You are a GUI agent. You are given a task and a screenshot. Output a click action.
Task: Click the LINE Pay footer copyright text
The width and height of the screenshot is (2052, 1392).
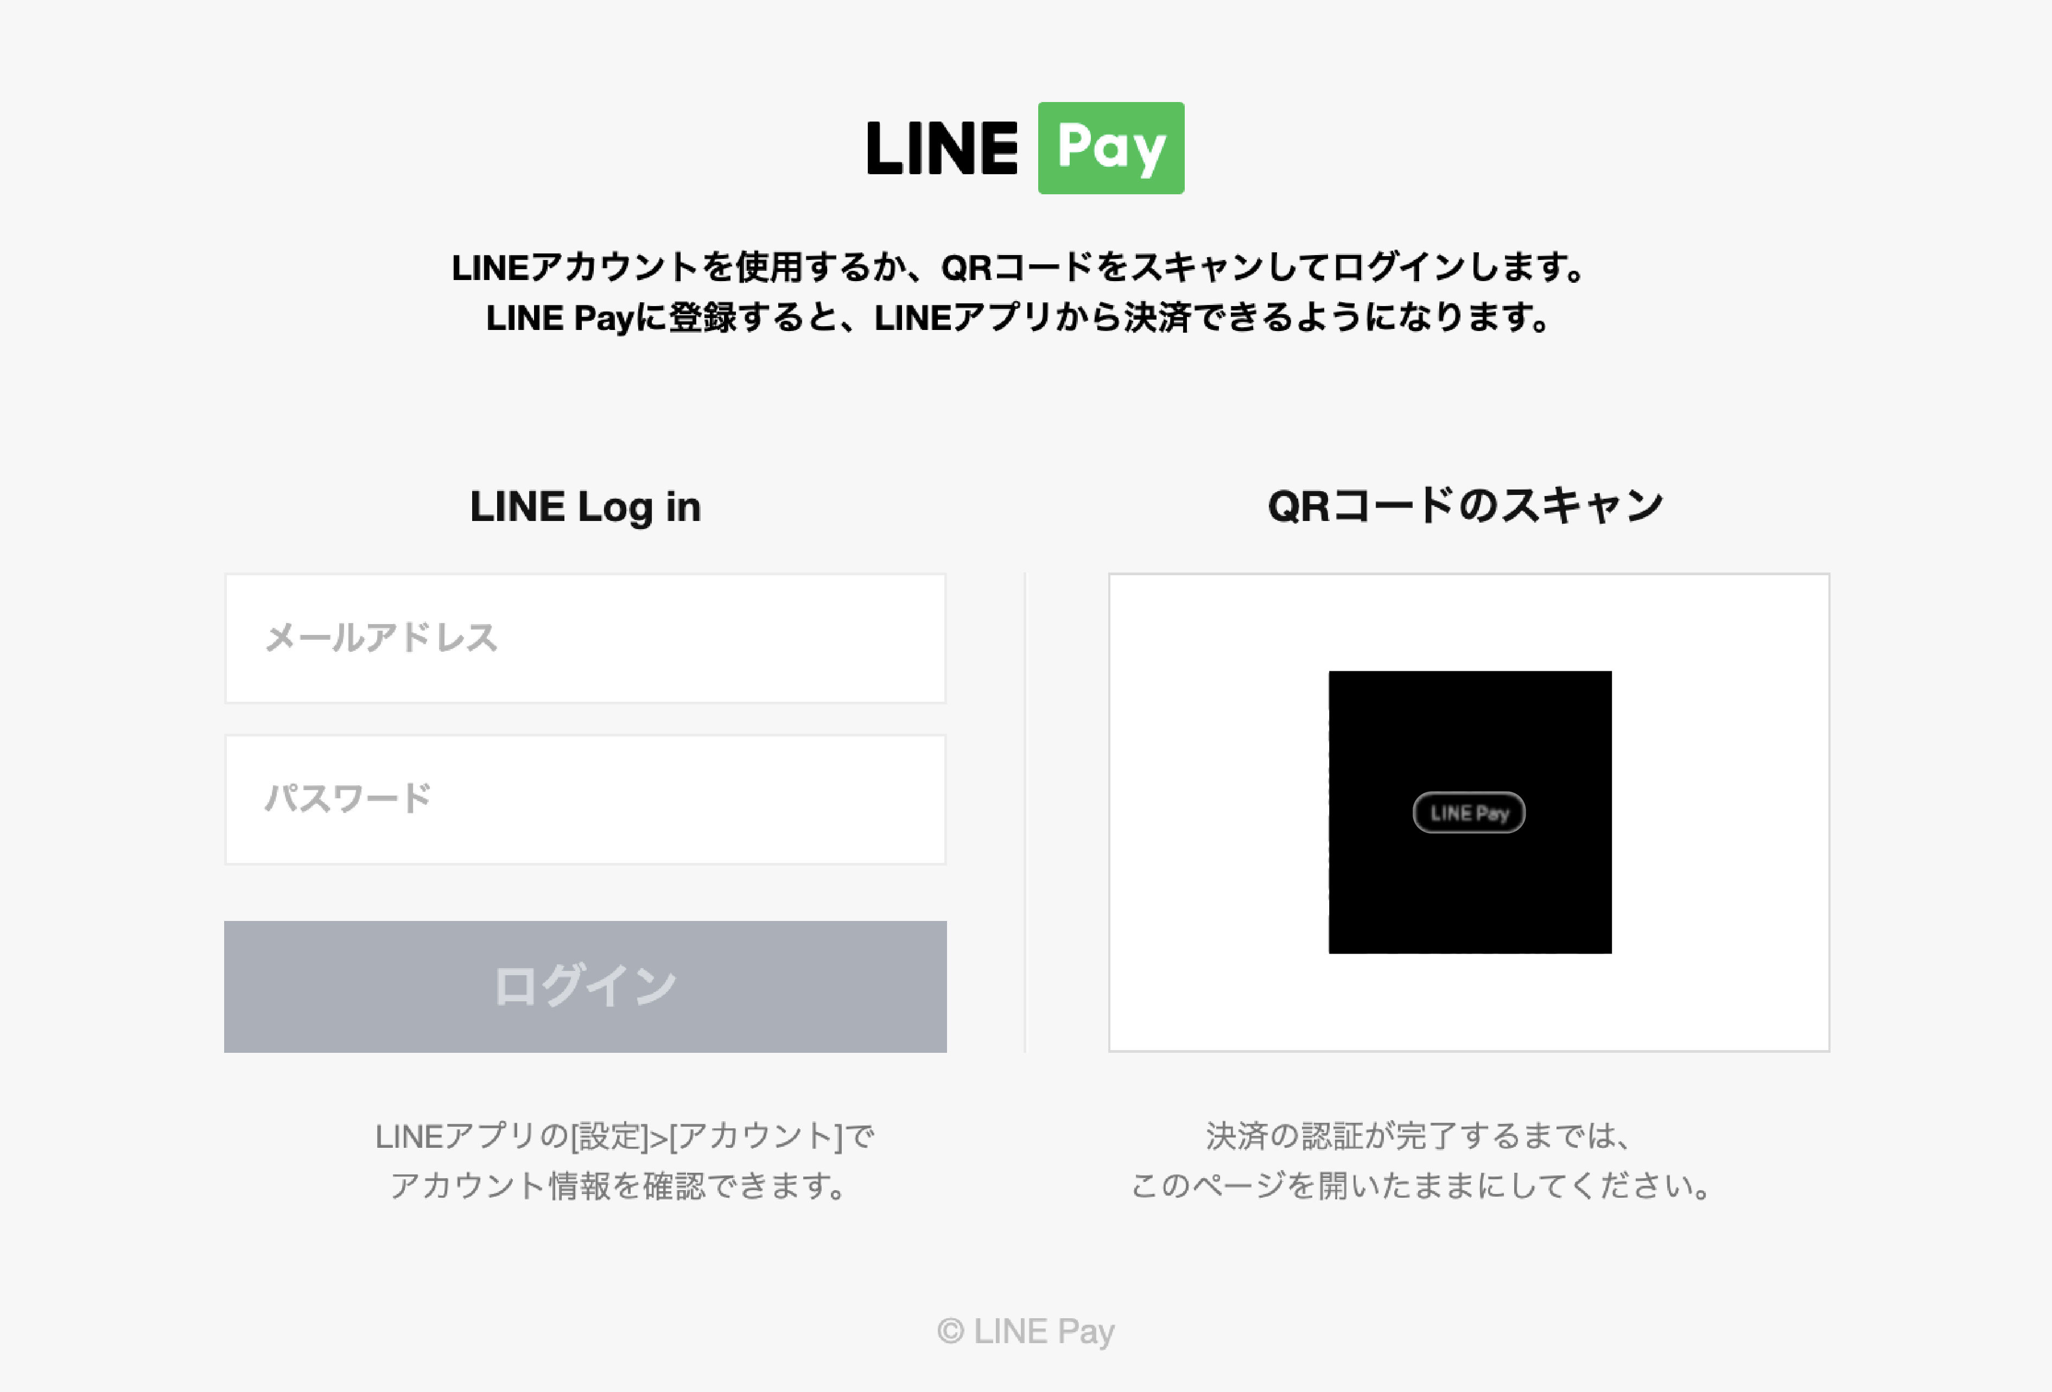point(1025,1331)
